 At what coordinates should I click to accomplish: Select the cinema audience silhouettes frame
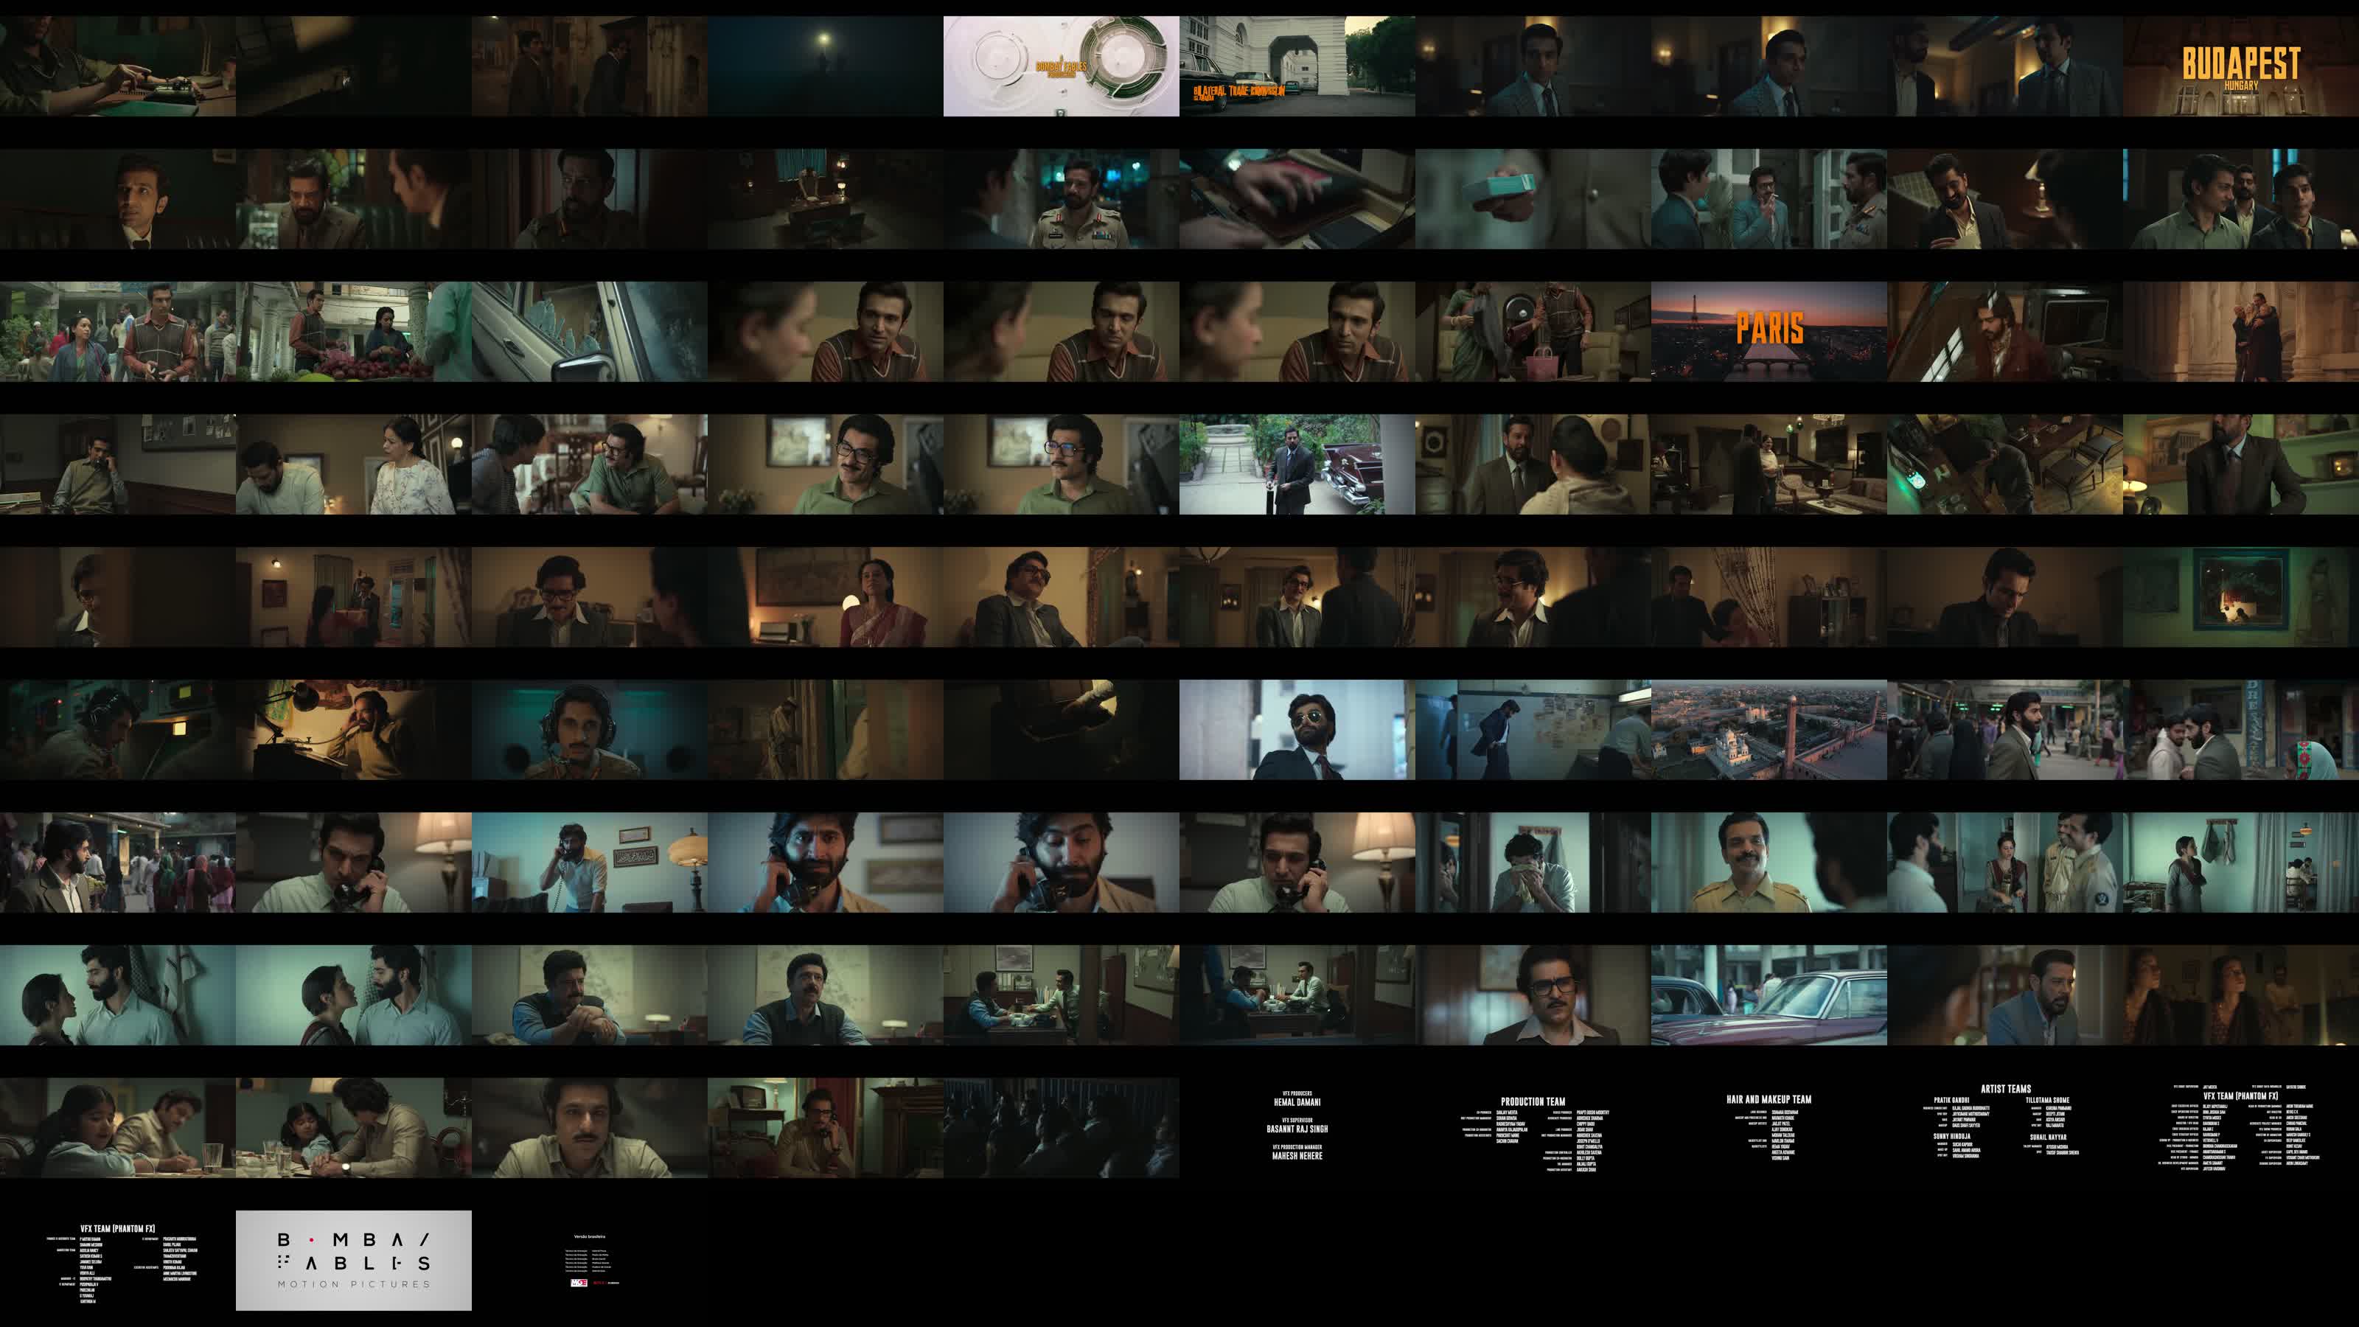coord(1061,1127)
